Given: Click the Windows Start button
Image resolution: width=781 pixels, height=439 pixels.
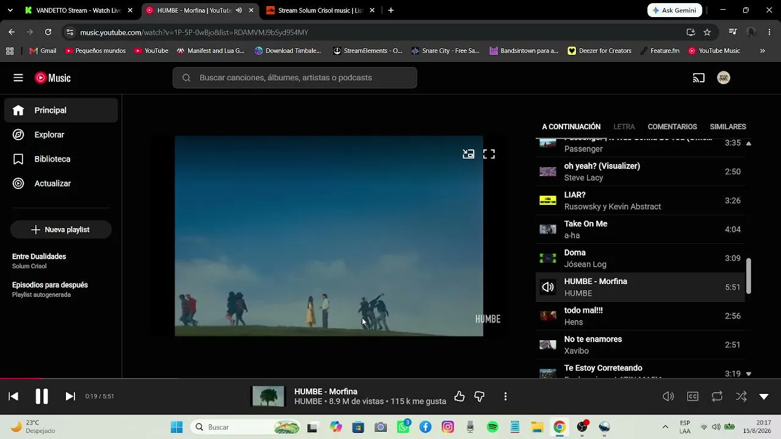Looking at the screenshot, I should click(176, 427).
